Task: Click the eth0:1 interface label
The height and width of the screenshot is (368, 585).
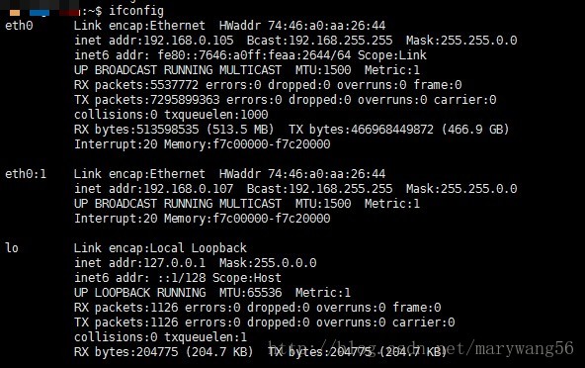Action: (26, 174)
